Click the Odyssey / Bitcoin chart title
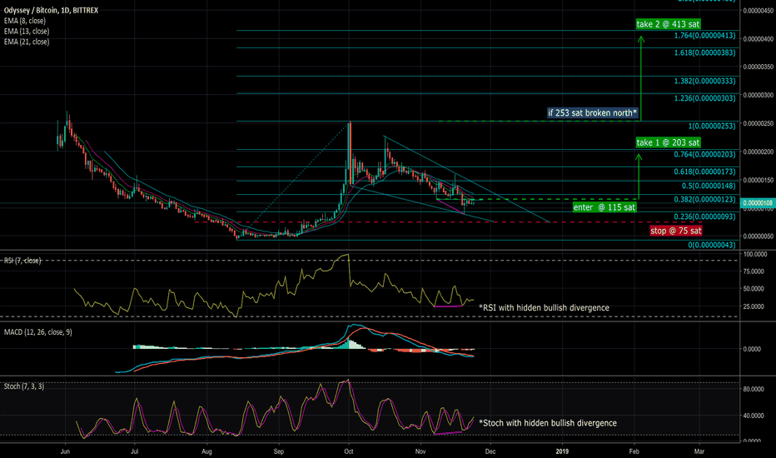The width and height of the screenshot is (776, 458). (x=51, y=10)
